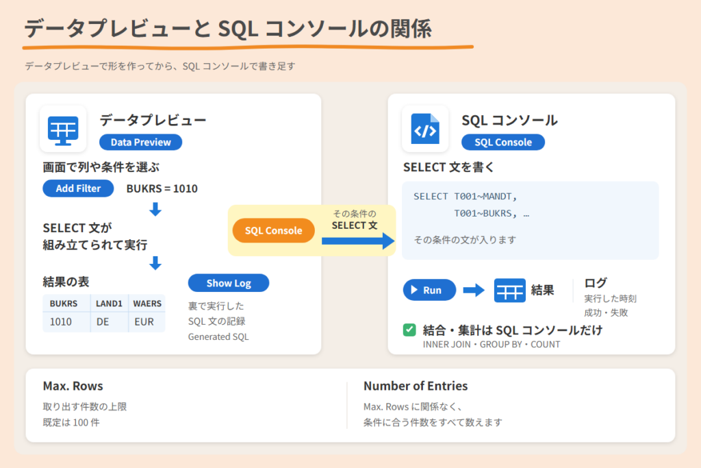Viewport: 701px width, 468px height.
Task: Click the BUKRS column header
Action: [64, 304]
